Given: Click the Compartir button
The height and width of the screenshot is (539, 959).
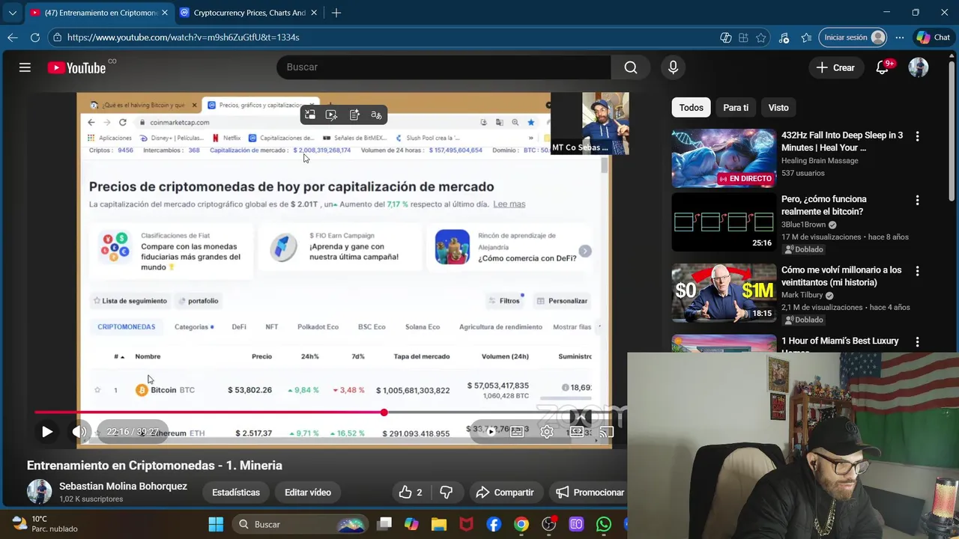Looking at the screenshot, I should (506, 492).
